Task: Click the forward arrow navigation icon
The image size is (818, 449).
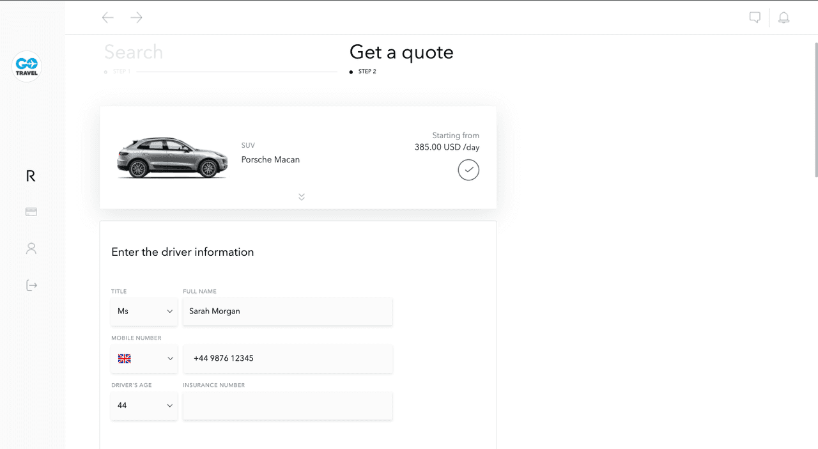Action: click(x=136, y=18)
